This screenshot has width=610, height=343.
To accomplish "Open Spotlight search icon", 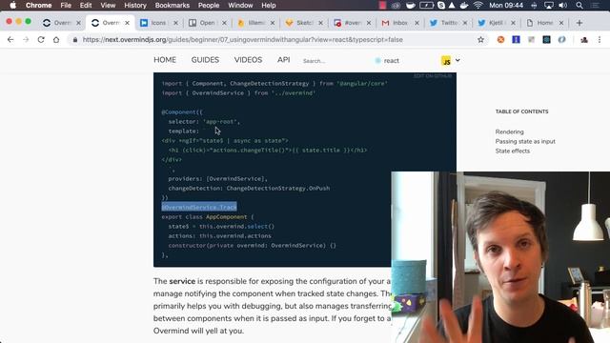I will coord(579,5).
